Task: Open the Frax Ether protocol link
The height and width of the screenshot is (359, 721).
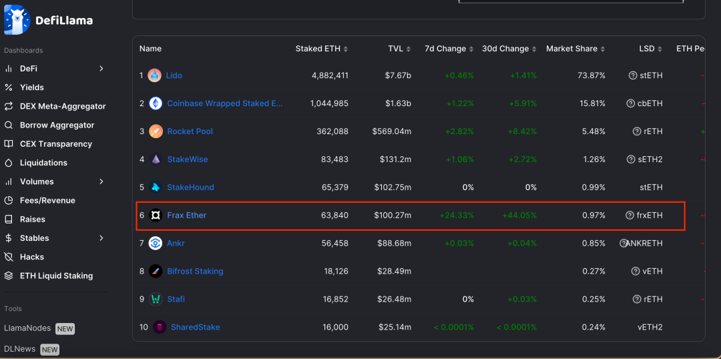Action: (187, 215)
